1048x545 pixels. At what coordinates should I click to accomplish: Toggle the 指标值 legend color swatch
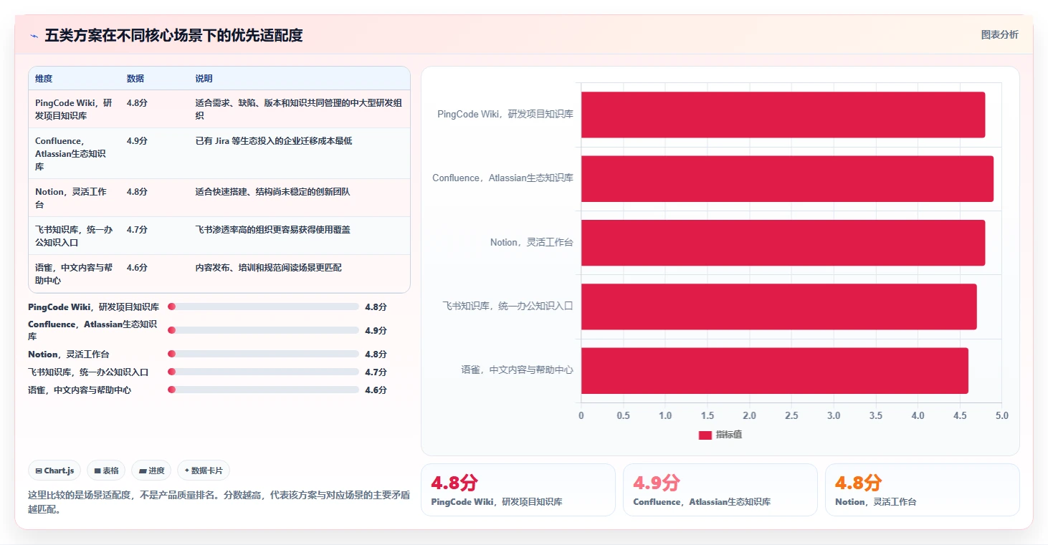(705, 435)
